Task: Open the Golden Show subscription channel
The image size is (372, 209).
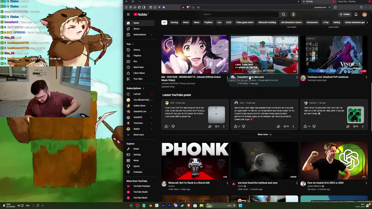Action: [140, 106]
